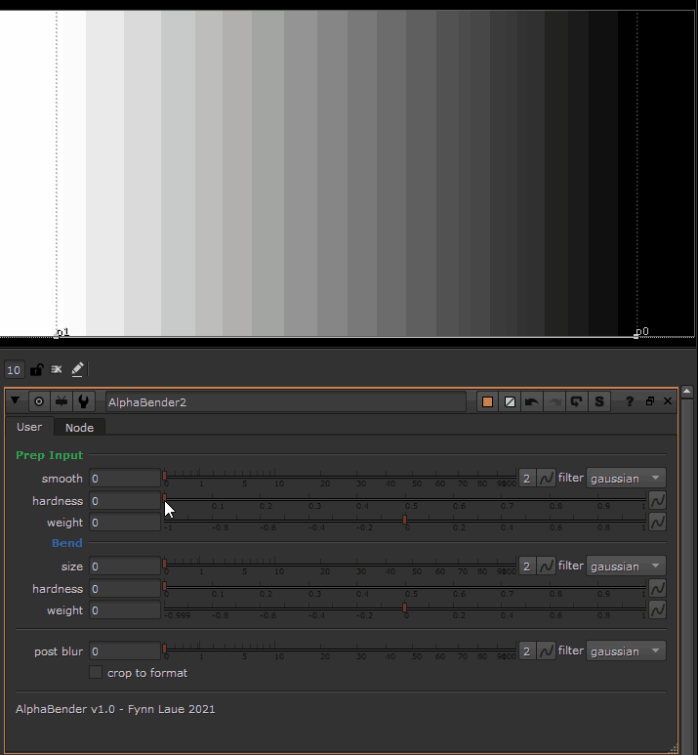Click the center-node-in-graph icon in the AlphaBender2 header
This screenshot has width=698, height=755.
[39, 401]
